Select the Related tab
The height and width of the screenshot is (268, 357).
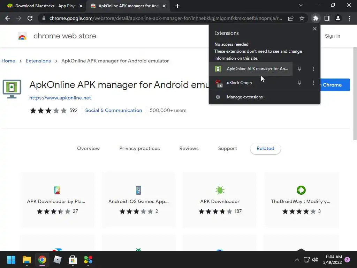[265, 149]
